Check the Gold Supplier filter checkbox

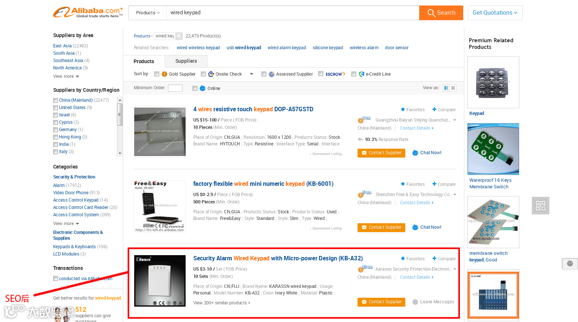[x=157, y=74]
